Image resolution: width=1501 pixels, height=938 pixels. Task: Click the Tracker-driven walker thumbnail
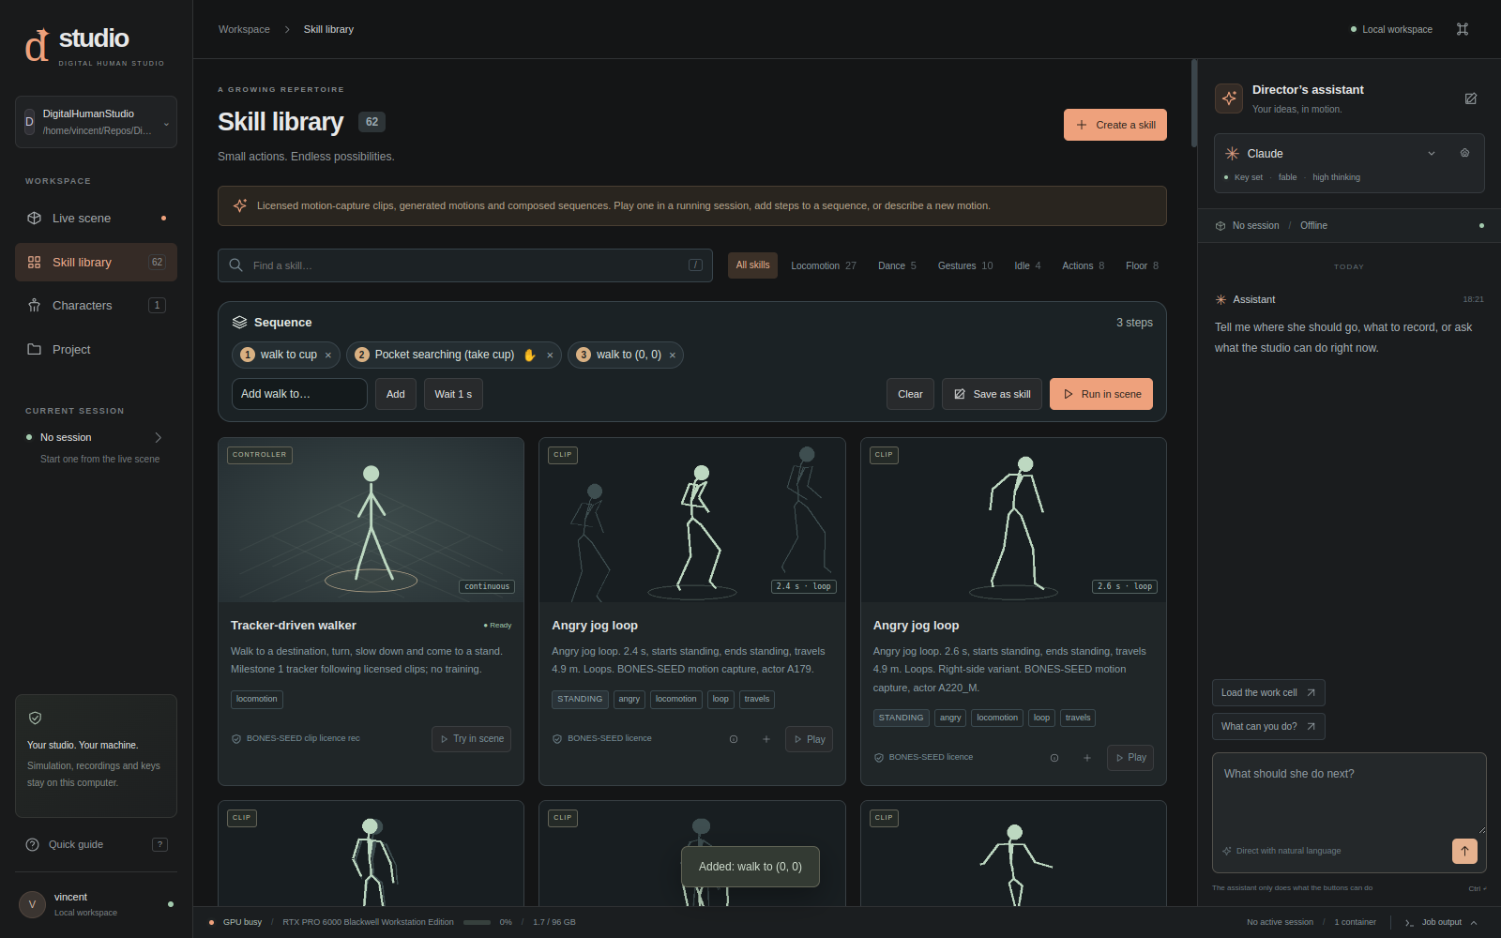coord(371,520)
